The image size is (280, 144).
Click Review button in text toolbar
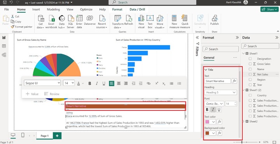(x=52, y=94)
